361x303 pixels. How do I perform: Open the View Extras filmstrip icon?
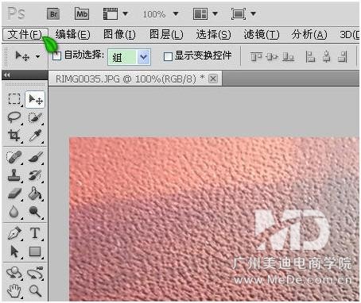click(x=111, y=13)
